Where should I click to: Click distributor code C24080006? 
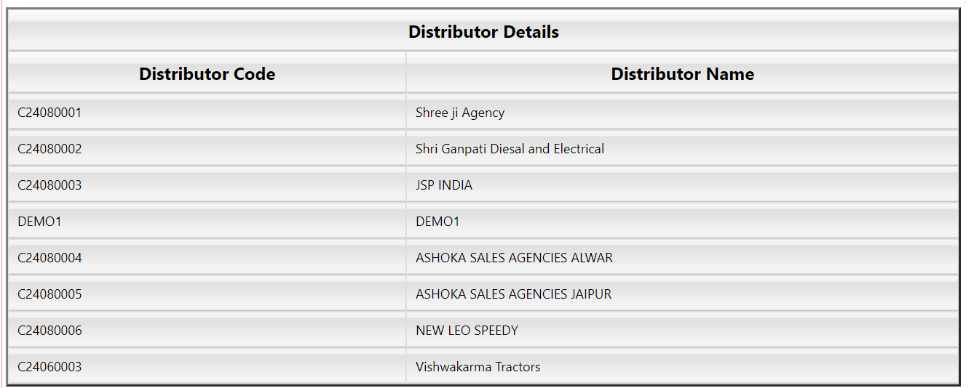pos(50,331)
